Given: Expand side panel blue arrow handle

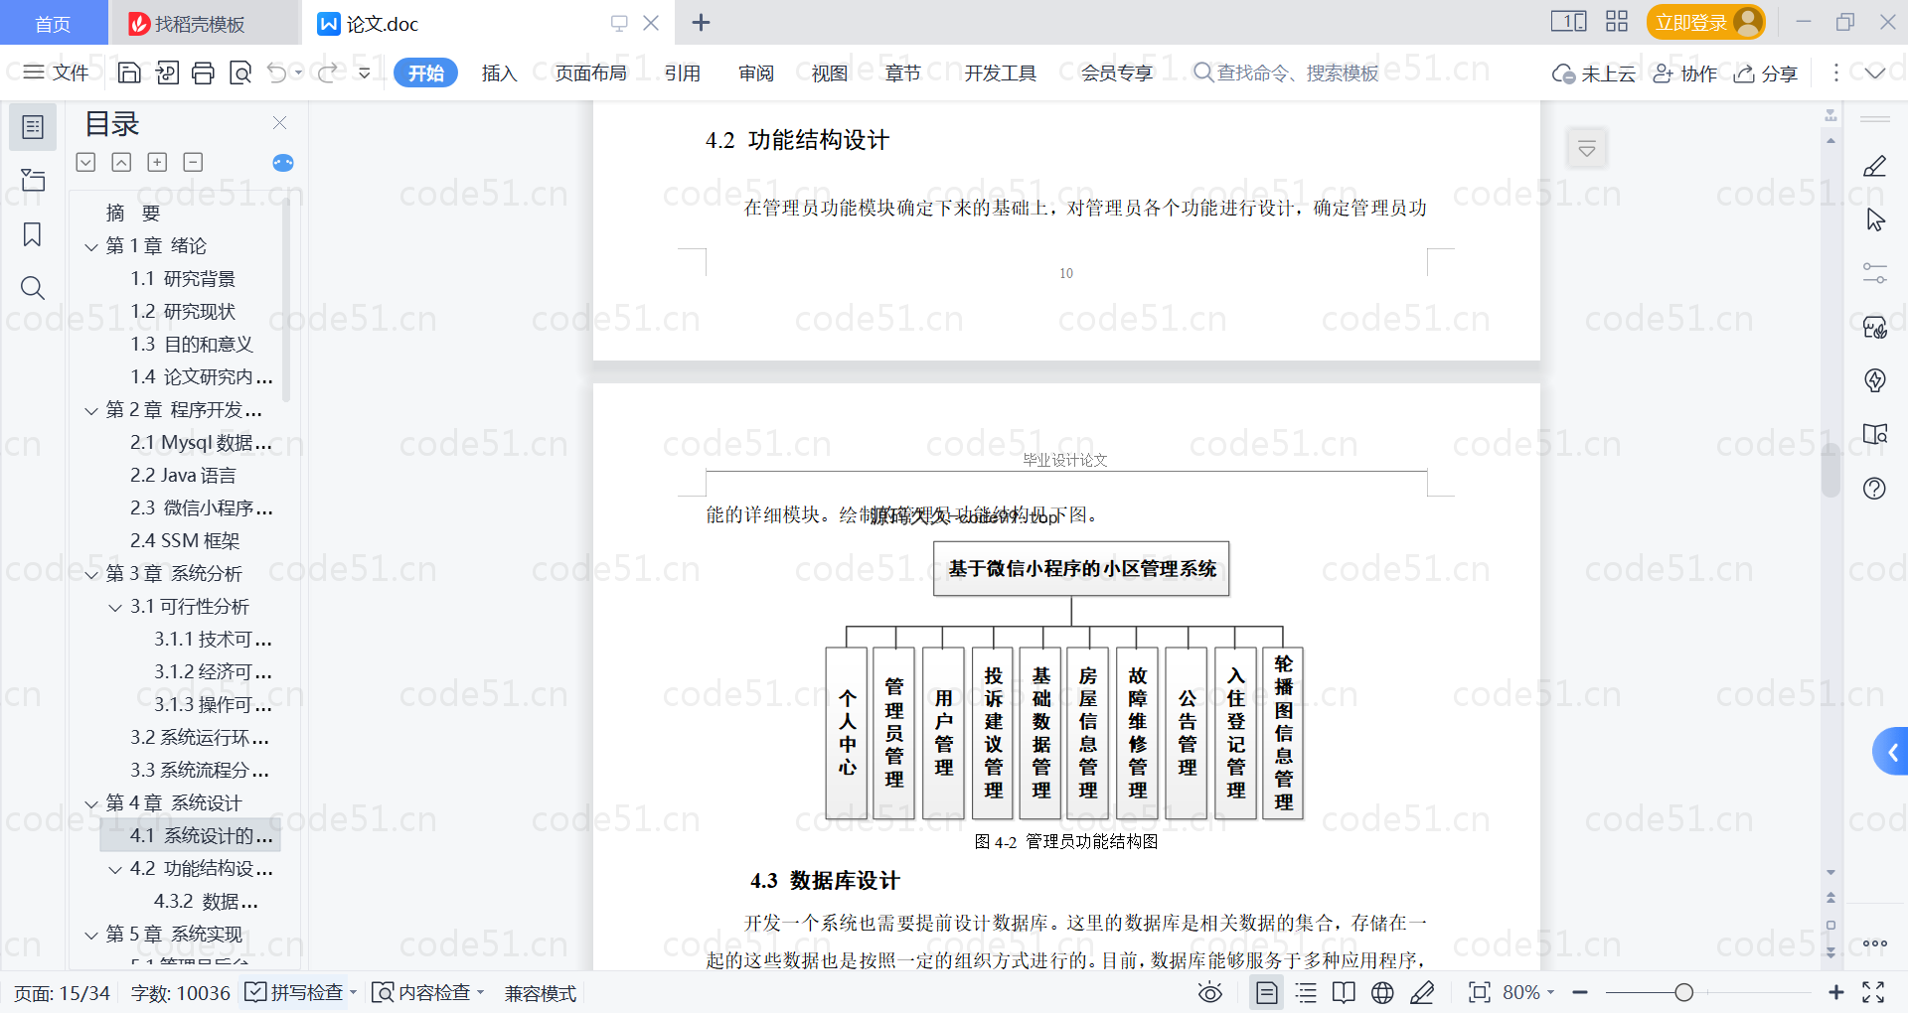Looking at the screenshot, I should click(1891, 752).
